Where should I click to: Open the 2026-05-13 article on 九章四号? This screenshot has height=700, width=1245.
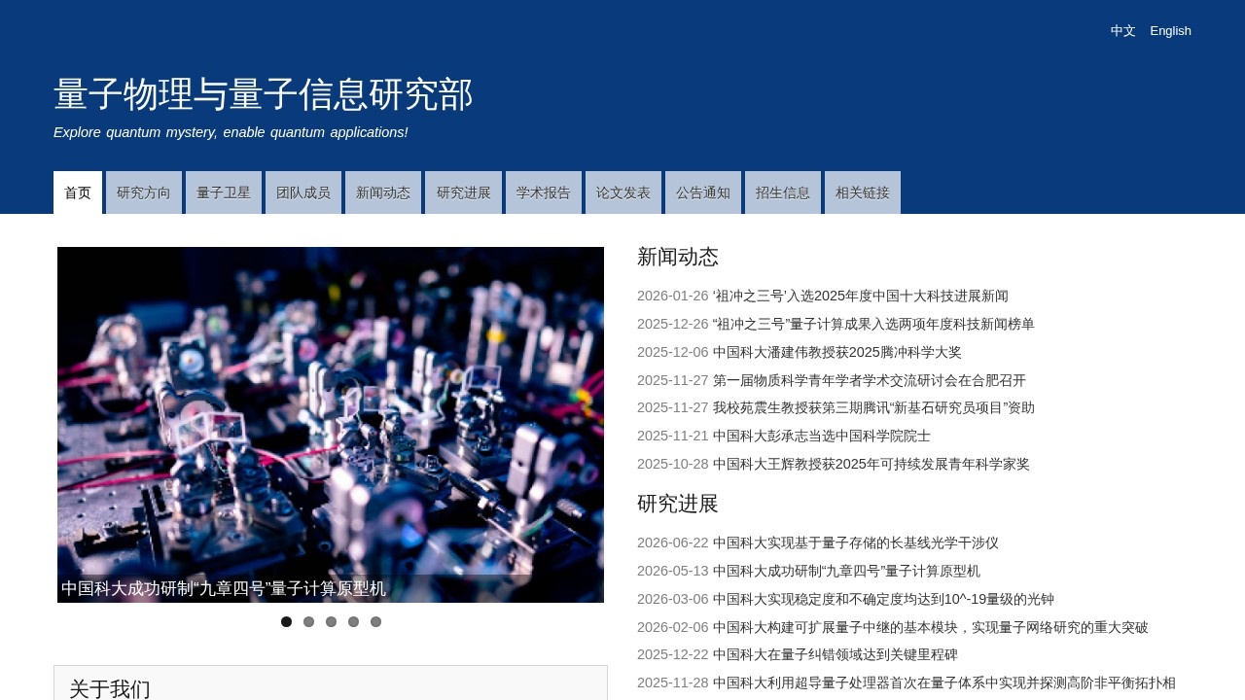click(x=846, y=571)
